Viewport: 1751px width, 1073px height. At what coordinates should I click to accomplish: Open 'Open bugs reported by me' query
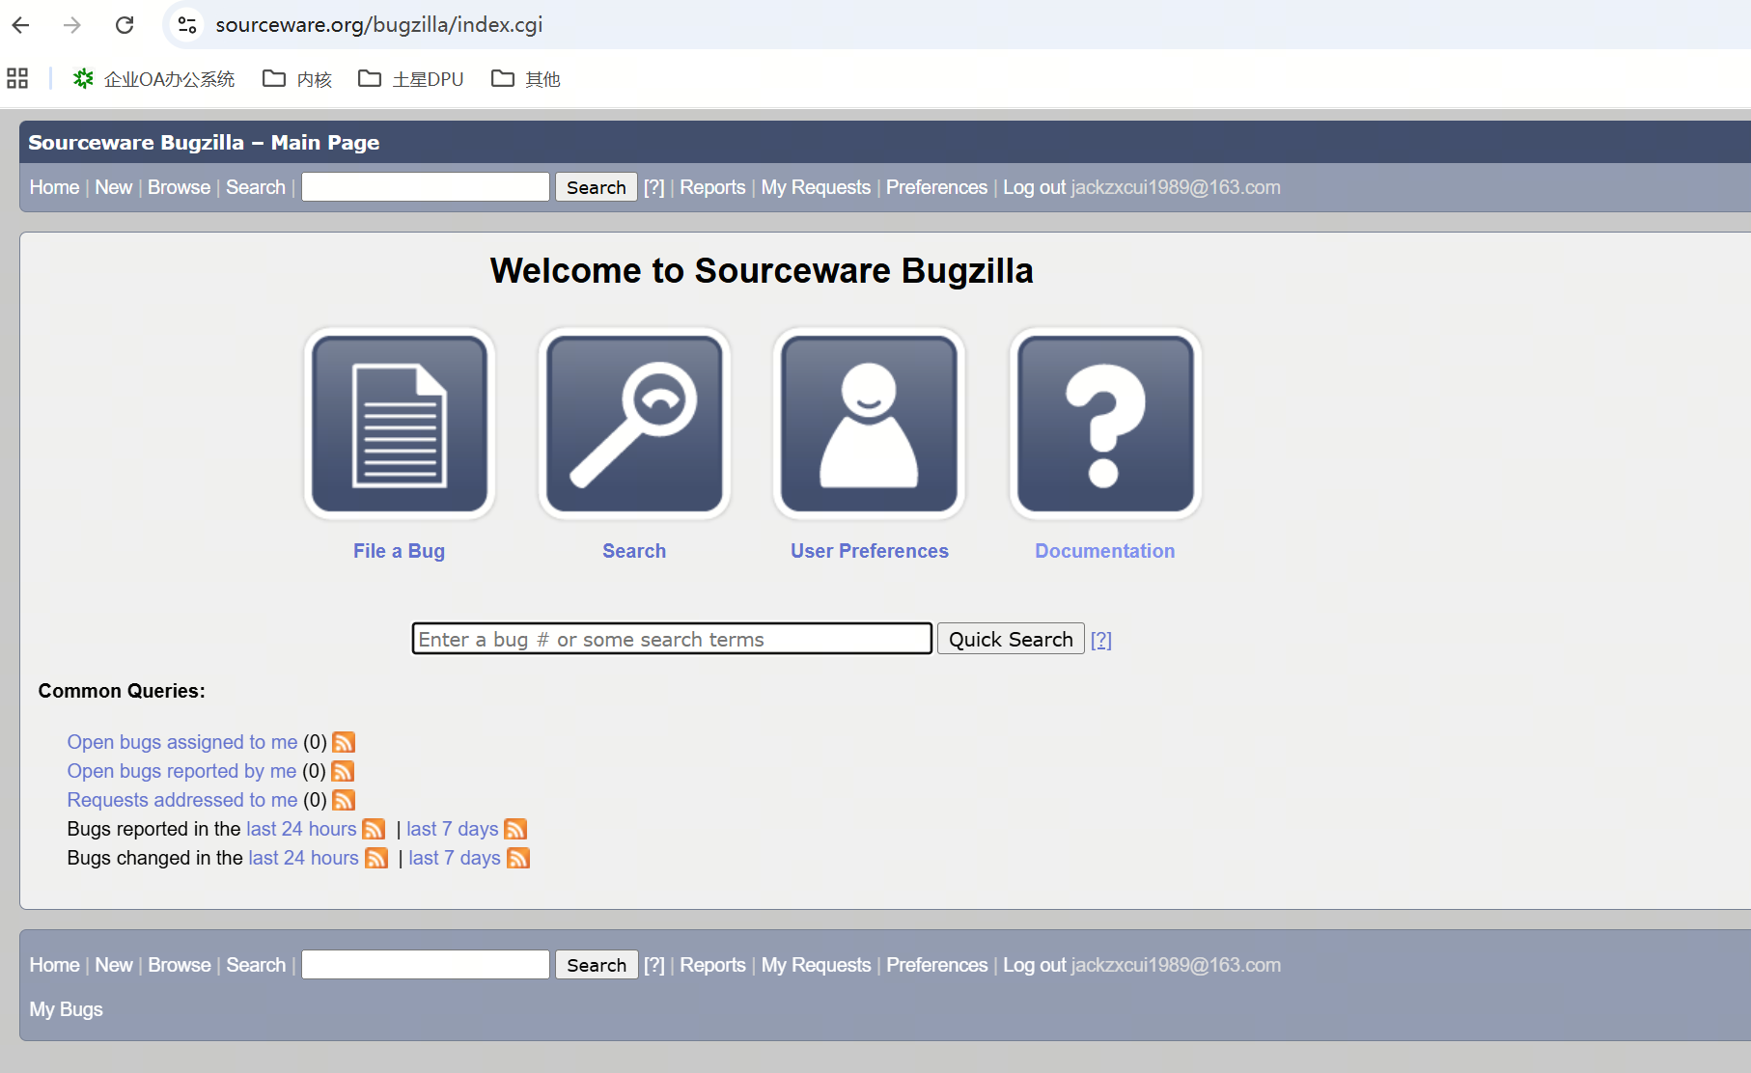pos(181,771)
